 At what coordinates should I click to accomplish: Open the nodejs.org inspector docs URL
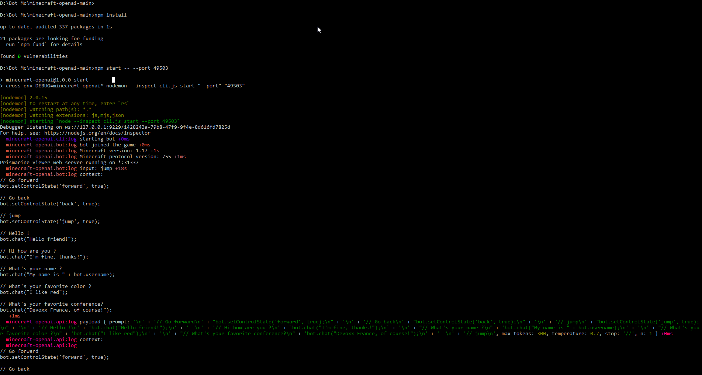(x=97, y=133)
